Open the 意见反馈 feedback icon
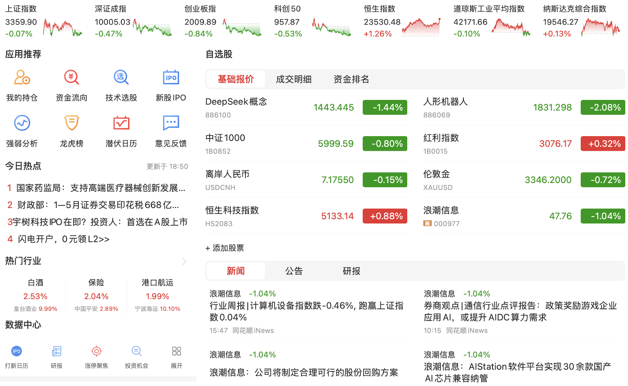Image resolution: width=628 pixels, height=386 pixels. [171, 123]
